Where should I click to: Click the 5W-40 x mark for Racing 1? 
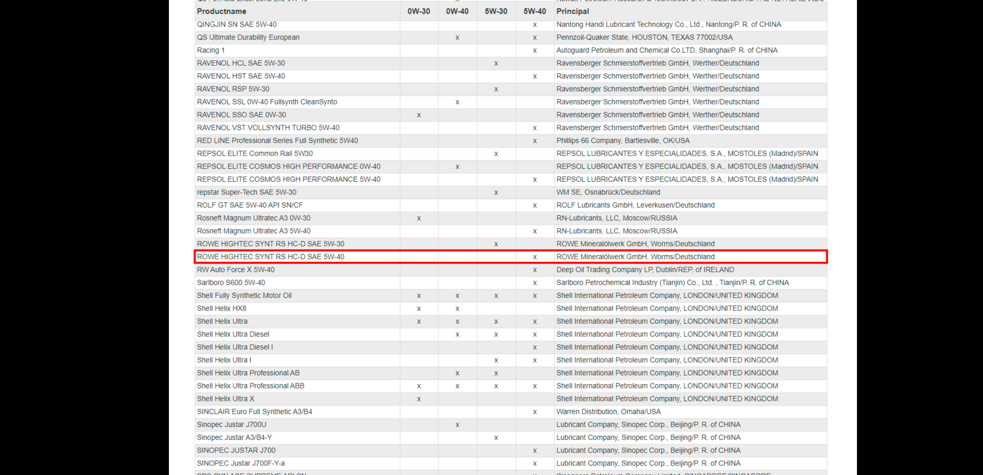pos(535,50)
